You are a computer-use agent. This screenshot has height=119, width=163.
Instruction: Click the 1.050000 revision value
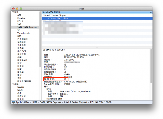click(x=69, y=60)
